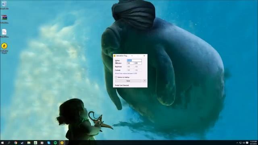This screenshot has width=258, height=145.
Task: Click the Hotkey input field
Action: point(134,60)
